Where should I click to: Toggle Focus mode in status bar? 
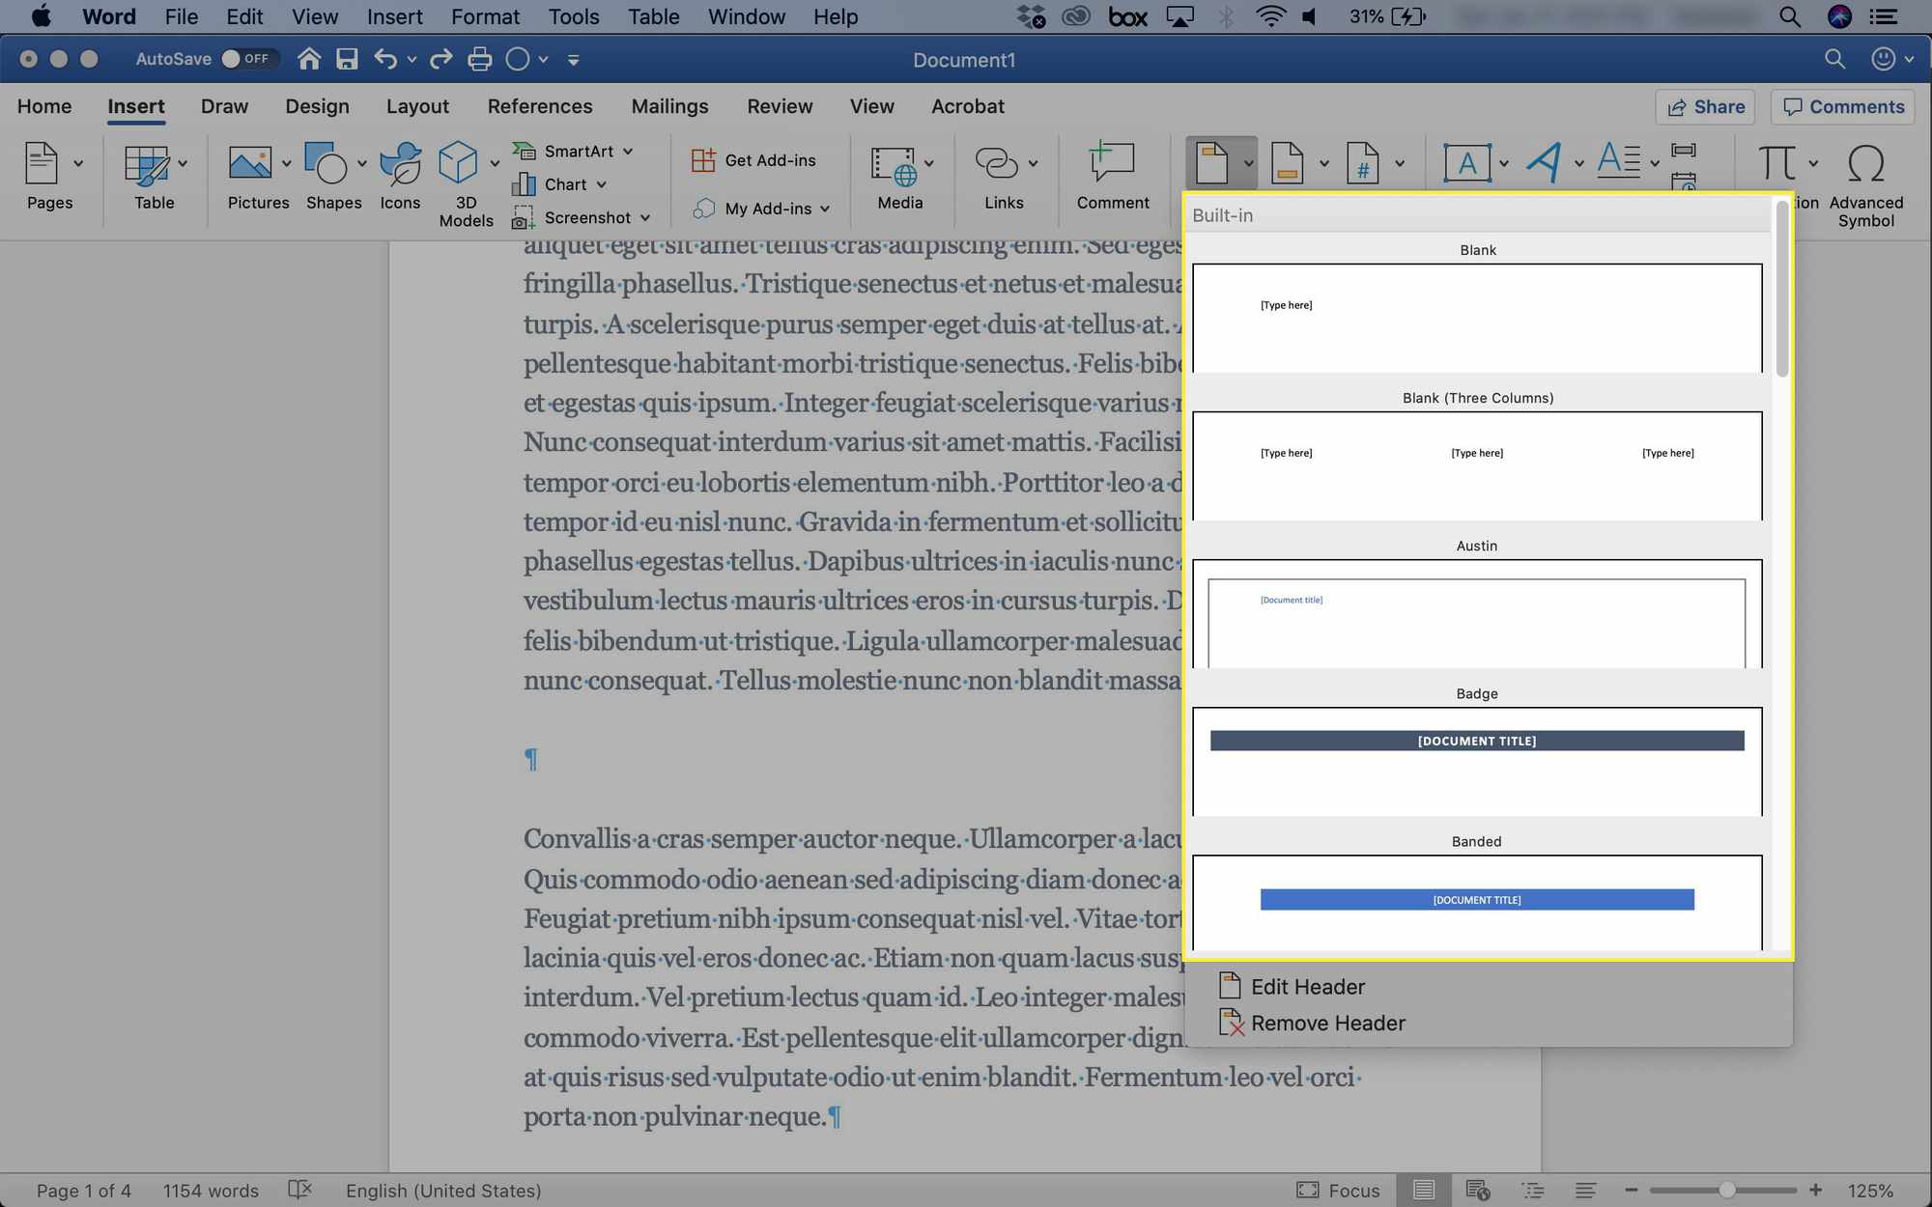[1334, 1189]
